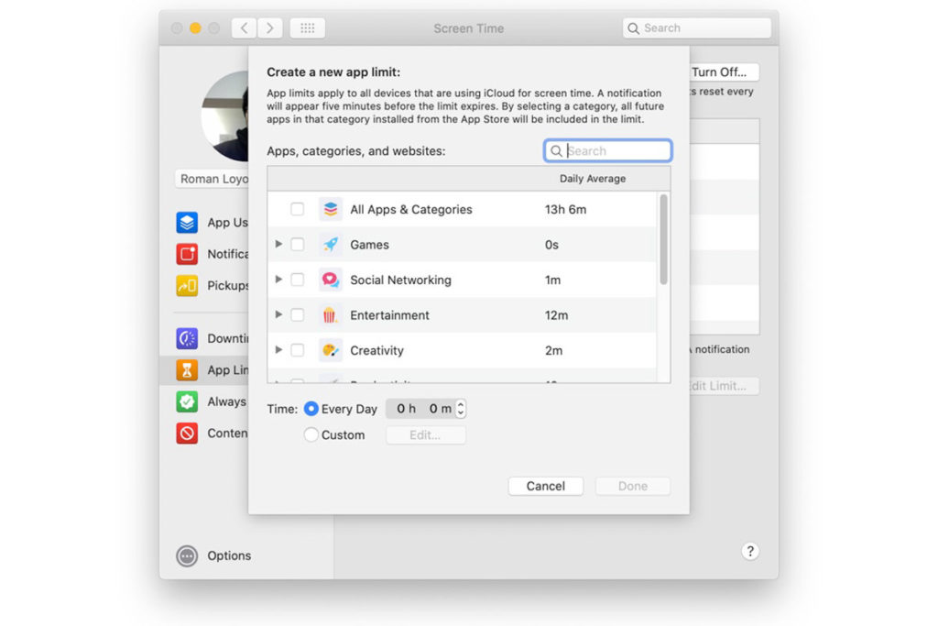938x626 pixels.
Task: Click the Creativity 2m average value
Action: [x=553, y=351]
